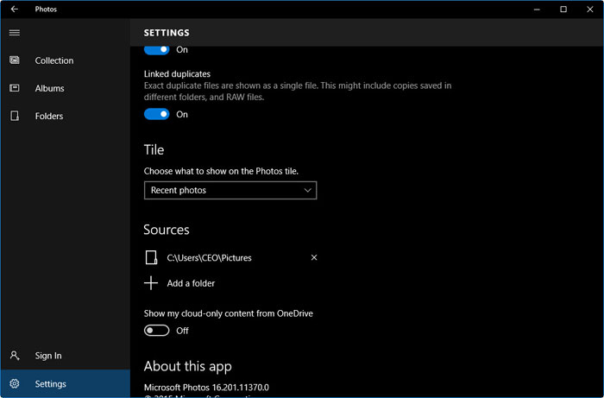Enable cloud-only content from OneDrive
The image size is (604, 398).
pyautogui.click(x=156, y=331)
